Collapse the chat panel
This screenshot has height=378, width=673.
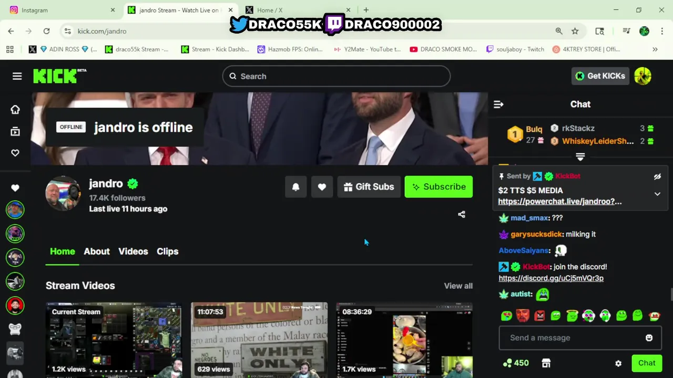[498, 104]
